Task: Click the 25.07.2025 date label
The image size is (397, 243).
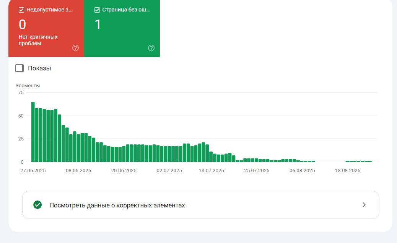Action: point(257,171)
